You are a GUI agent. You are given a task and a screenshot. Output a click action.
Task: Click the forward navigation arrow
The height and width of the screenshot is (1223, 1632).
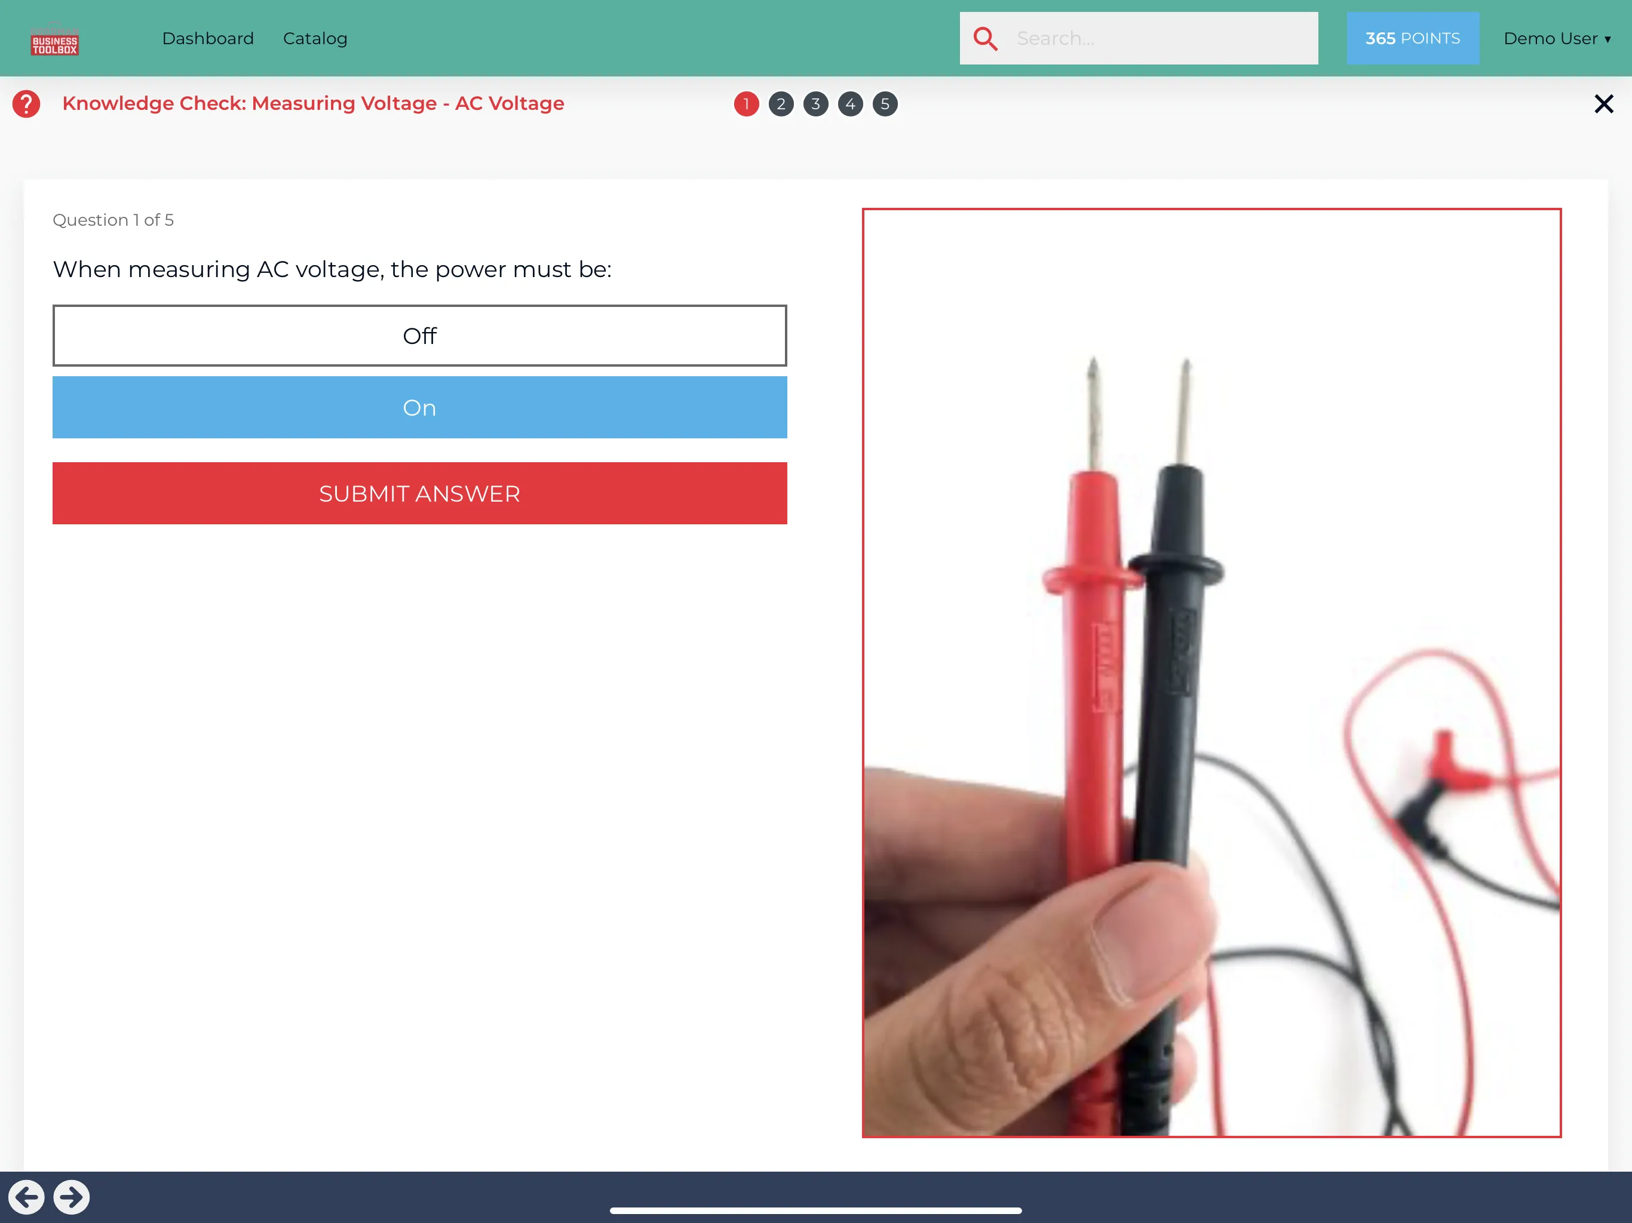[x=72, y=1197]
